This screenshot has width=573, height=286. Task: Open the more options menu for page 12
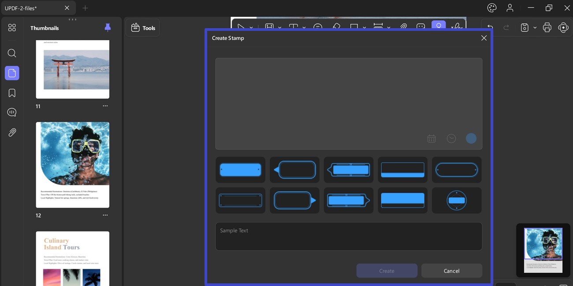pyautogui.click(x=105, y=215)
